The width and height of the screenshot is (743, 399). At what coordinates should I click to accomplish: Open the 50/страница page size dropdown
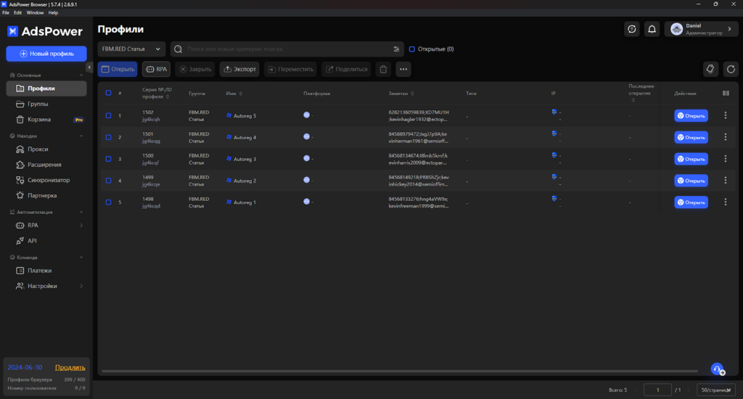[x=716, y=390]
